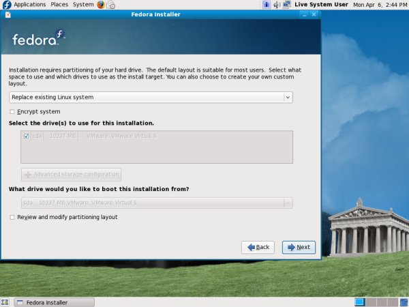Open the network connection tray icon
409x307 pixels.
click(x=288, y=5)
